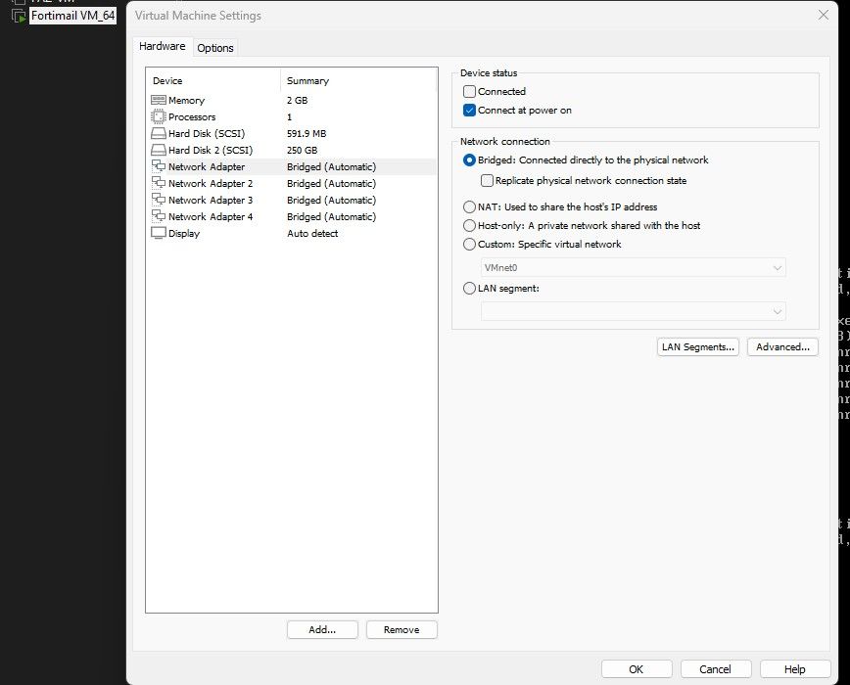850x685 pixels.
Task: Click the Display monitor icon
Action: point(159,233)
